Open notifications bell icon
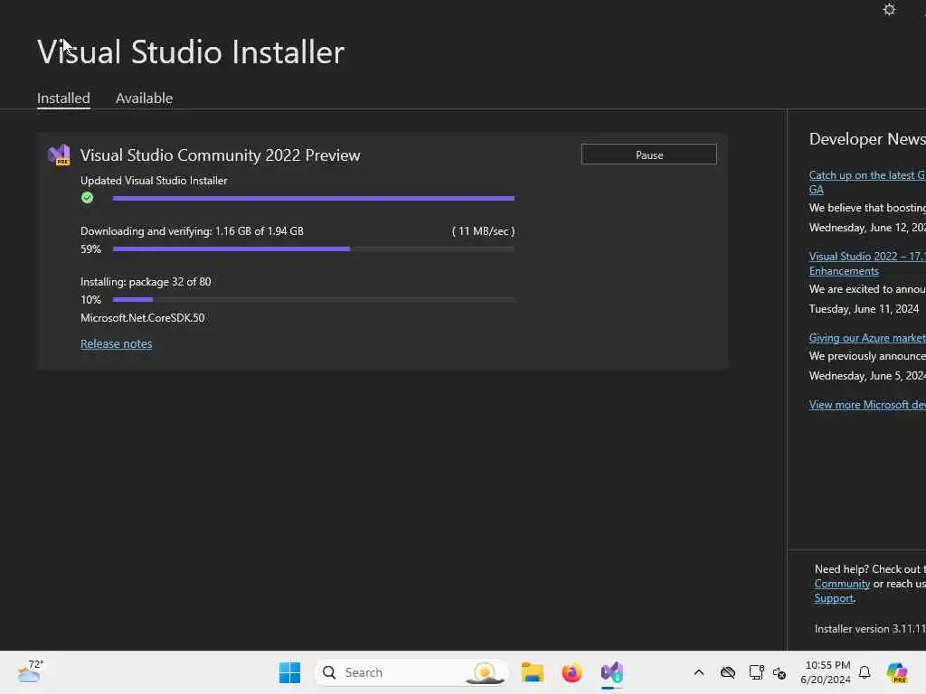The width and height of the screenshot is (926, 694). pyautogui.click(x=865, y=672)
